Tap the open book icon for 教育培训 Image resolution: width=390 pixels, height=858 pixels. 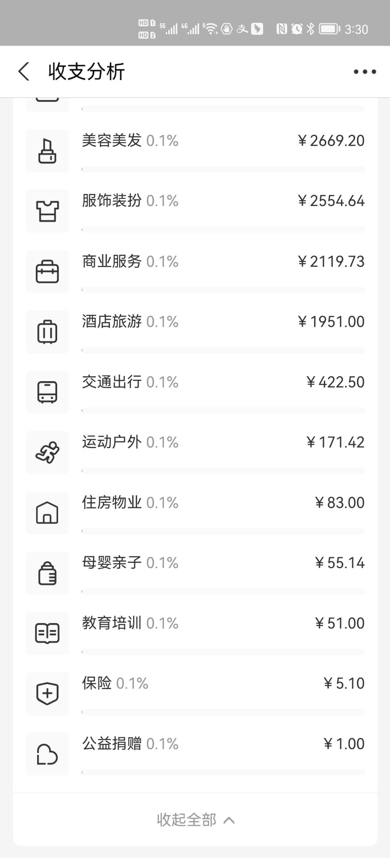[47, 634]
